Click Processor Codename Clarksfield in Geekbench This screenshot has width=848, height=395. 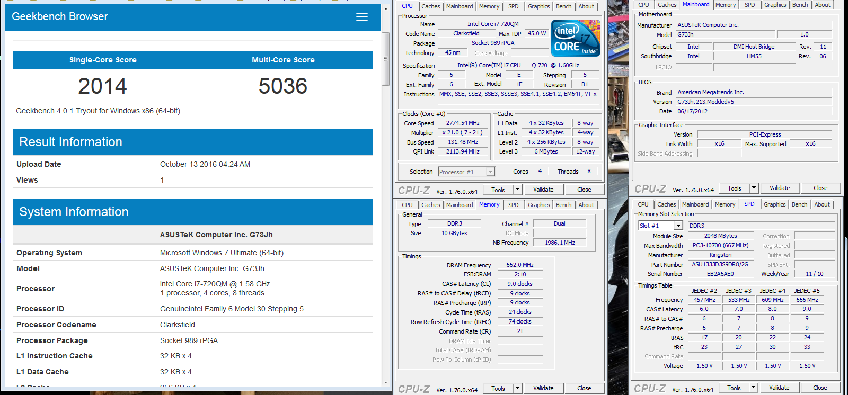click(x=178, y=325)
